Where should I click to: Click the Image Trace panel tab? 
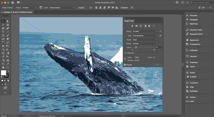(129, 21)
